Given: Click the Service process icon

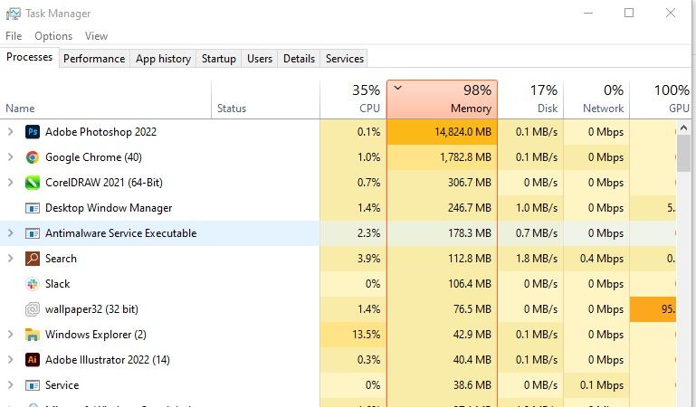Looking at the screenshot, I should tap(33, 385).
